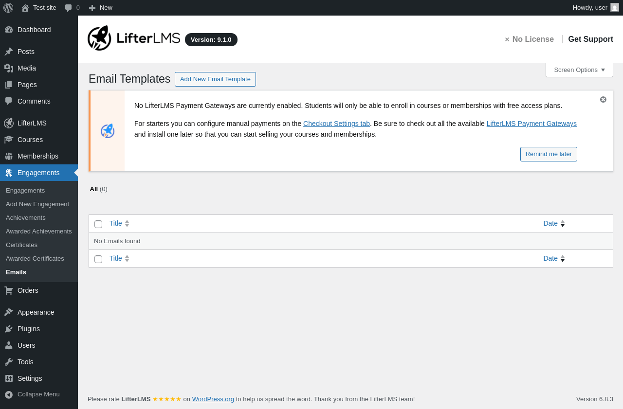Viewport: 623px width, 409px height.
Task: Check the bottom select-all checkbox
Action: (x=98, y=259)
